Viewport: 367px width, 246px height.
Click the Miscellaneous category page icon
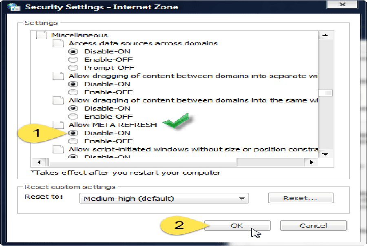pos(42,35)
